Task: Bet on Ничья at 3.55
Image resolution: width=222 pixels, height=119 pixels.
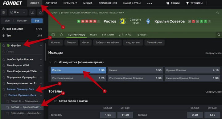Action: [x=135, y=70]
